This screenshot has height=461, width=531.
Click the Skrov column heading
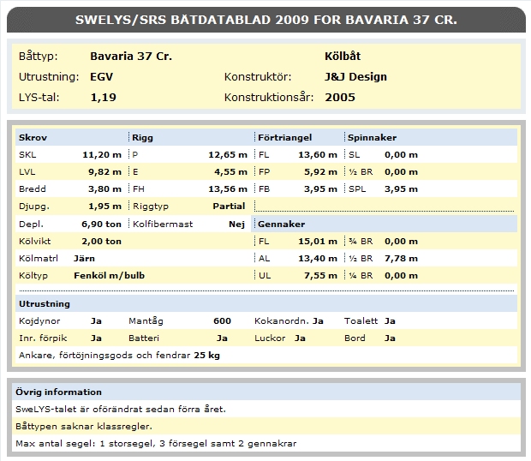tap(33, 137)
